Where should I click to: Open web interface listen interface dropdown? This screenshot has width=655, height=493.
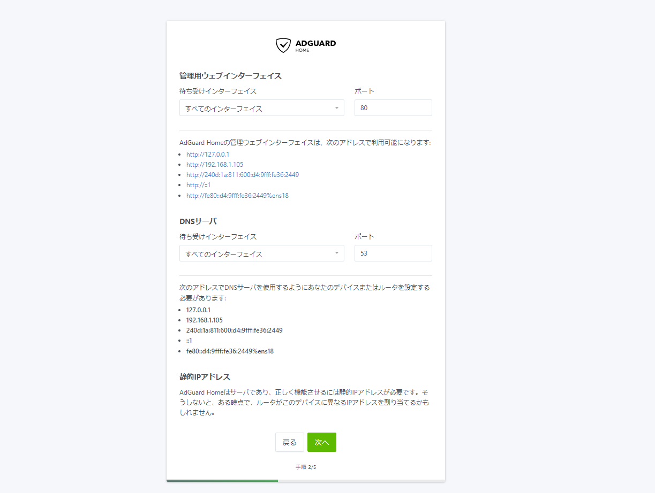tap(262, 108)
